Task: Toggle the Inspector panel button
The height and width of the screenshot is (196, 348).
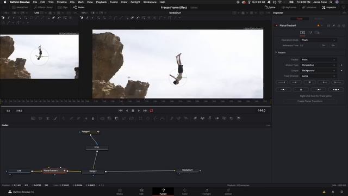Action: [329, 7]
